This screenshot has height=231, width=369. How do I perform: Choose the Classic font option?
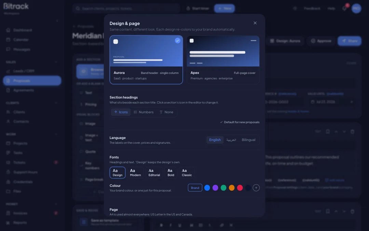(x=187, y=172)
